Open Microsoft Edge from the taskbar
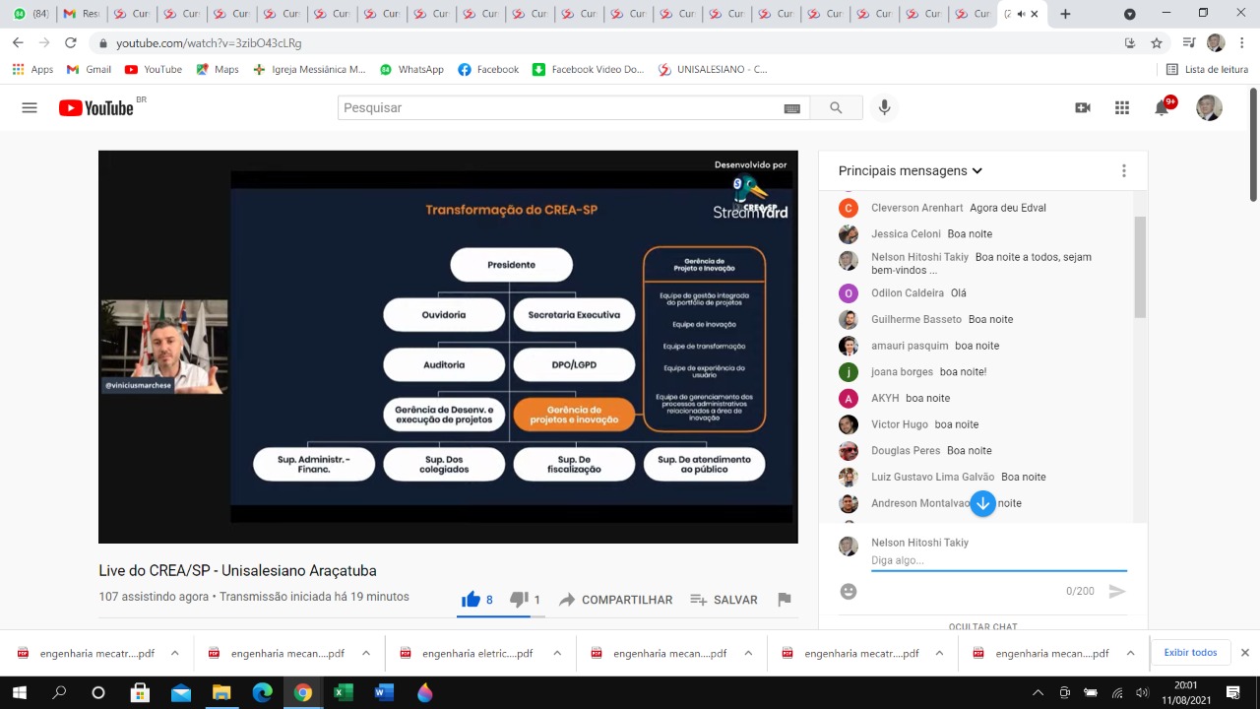 click(x=262, y=693)
